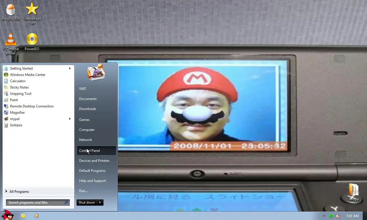Select Snipping Tool text label
The height and width of the screenshot is (220, 367).
coord(21,94)
